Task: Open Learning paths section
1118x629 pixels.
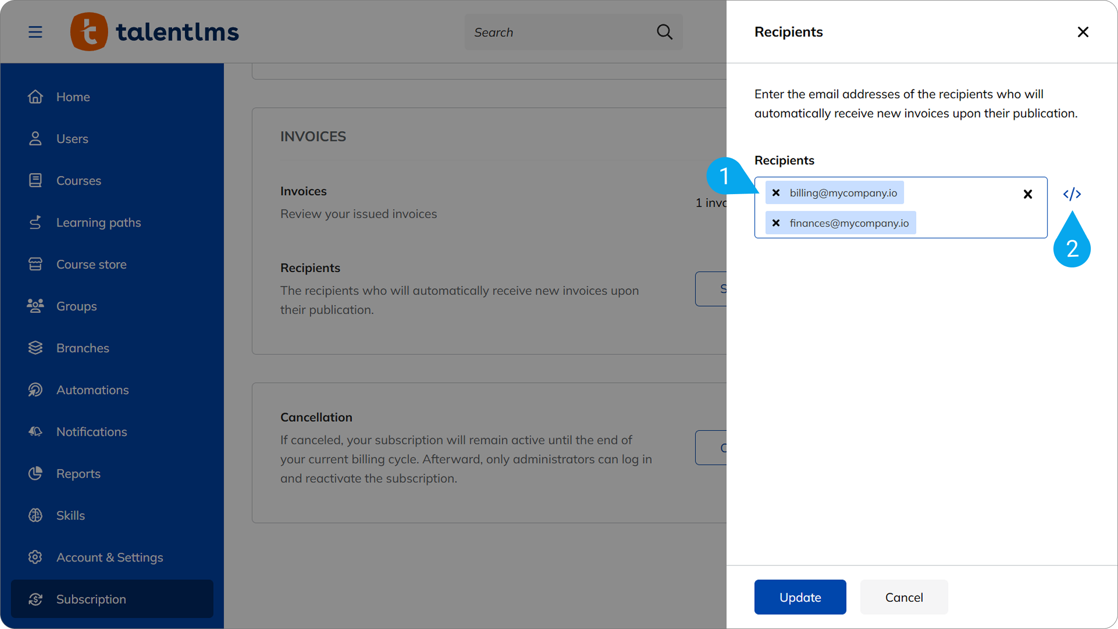Action: (x=98, y=222)
